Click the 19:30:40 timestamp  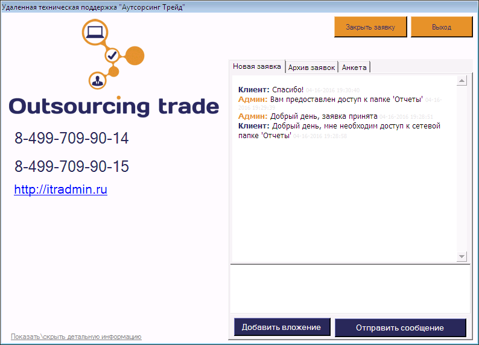pyautogui.click(x=332, y=90)
